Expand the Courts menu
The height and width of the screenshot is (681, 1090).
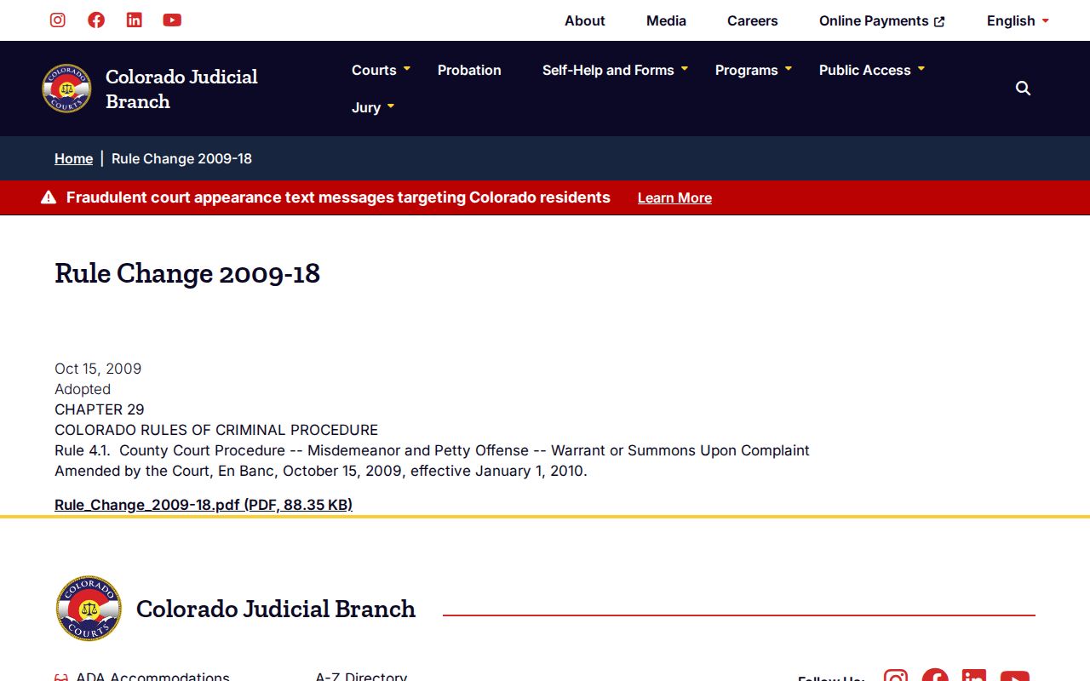point(381,70)
